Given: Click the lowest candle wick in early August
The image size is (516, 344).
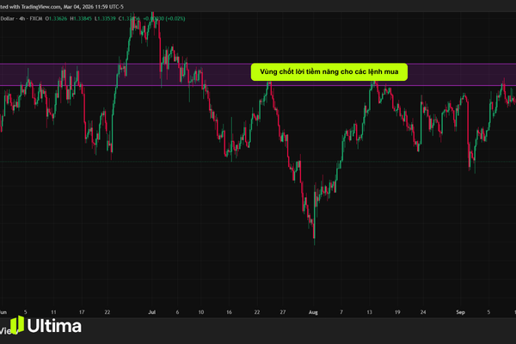Looking at the screenshot, I should tap(314, 237).
